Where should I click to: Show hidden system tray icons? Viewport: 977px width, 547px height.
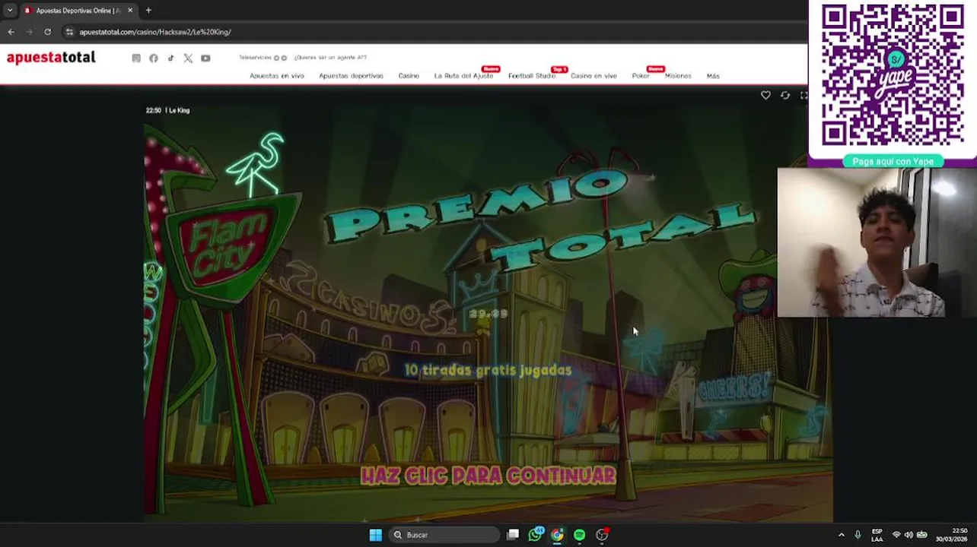click(841, 535)
